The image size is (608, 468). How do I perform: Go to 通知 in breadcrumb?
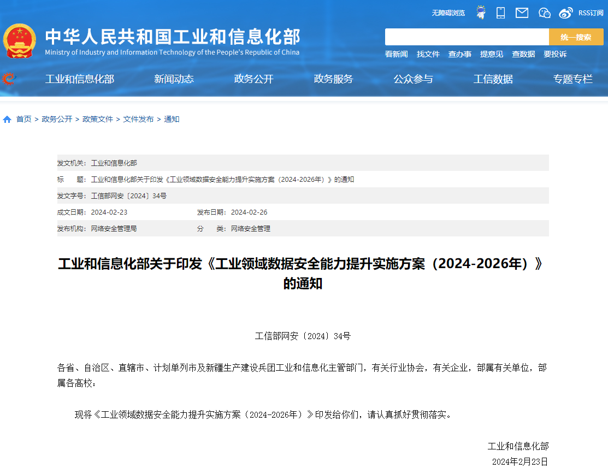coord(172,120)
